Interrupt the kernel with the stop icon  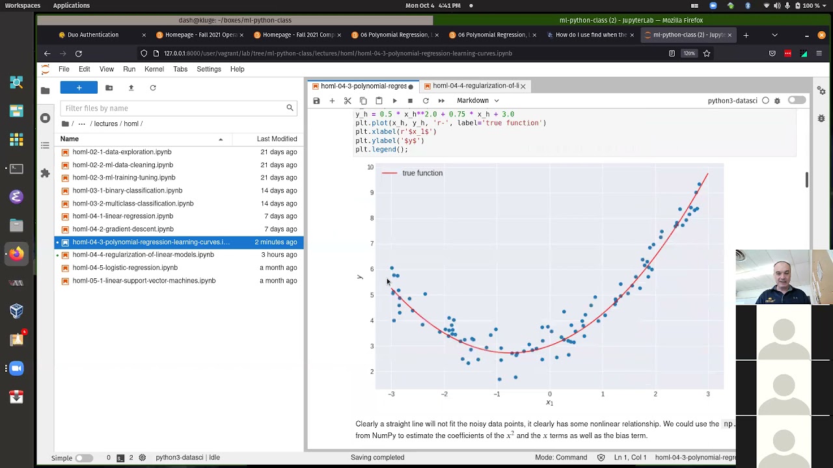(x=410, y=101)
